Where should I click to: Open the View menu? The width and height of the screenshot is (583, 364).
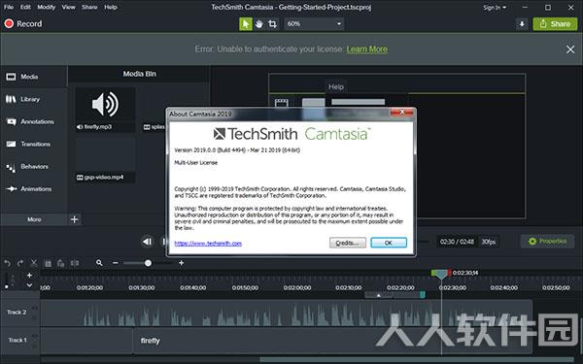tap(68, 7)
